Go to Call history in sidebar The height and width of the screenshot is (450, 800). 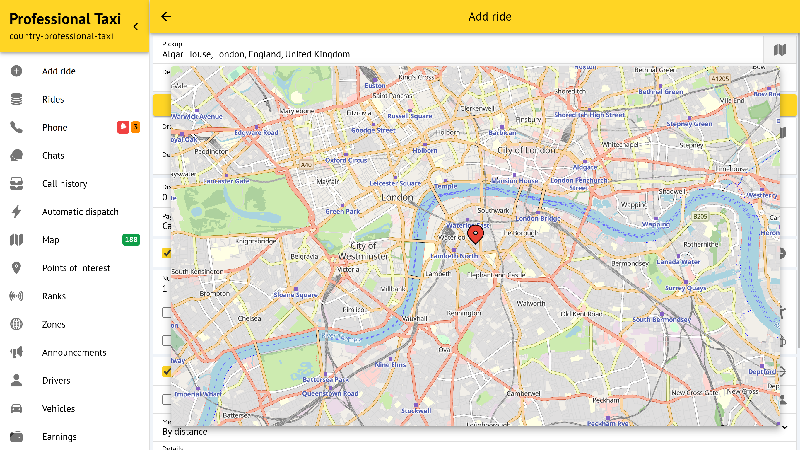[x=65, y=184]
